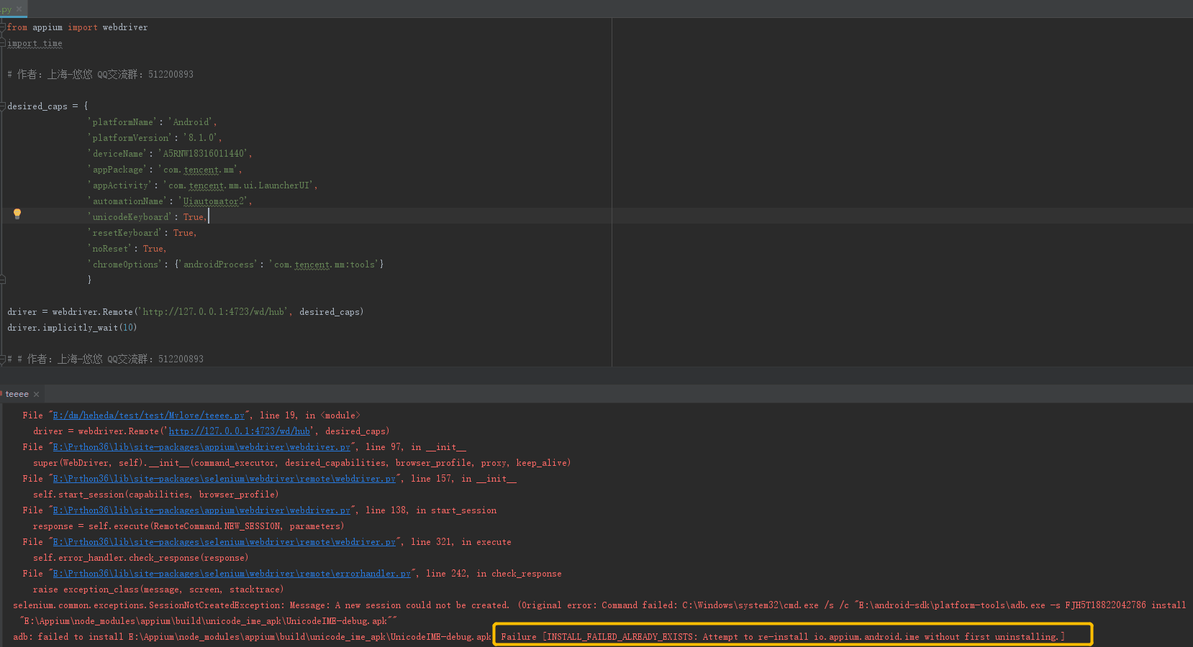Collapse the desired_caps block using its fold marker

click(4, 105)
